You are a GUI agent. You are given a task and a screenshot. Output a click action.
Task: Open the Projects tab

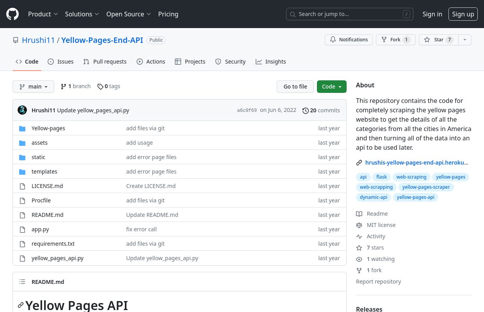click(190, 62)
